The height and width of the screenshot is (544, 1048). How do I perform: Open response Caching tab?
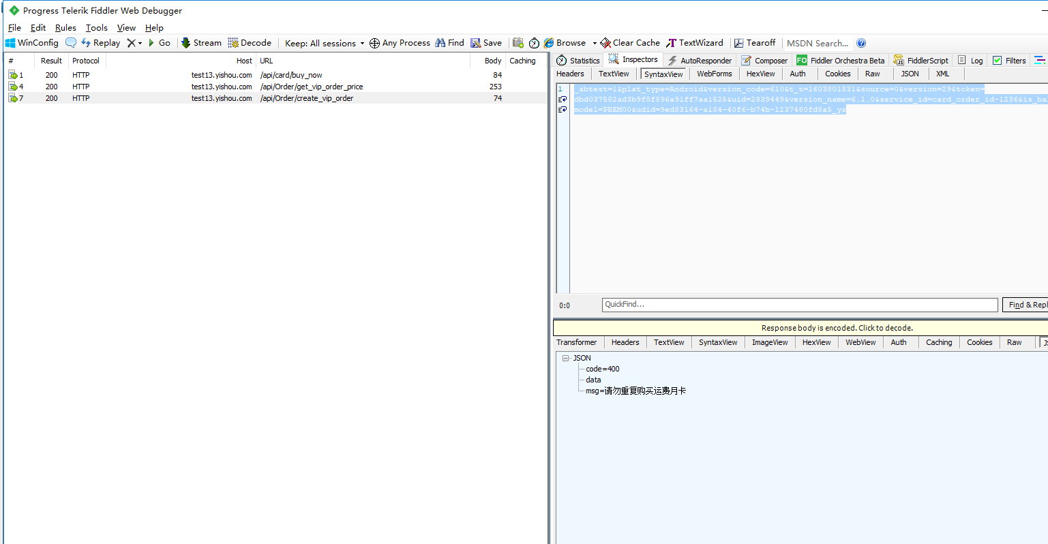pos(939,342)
